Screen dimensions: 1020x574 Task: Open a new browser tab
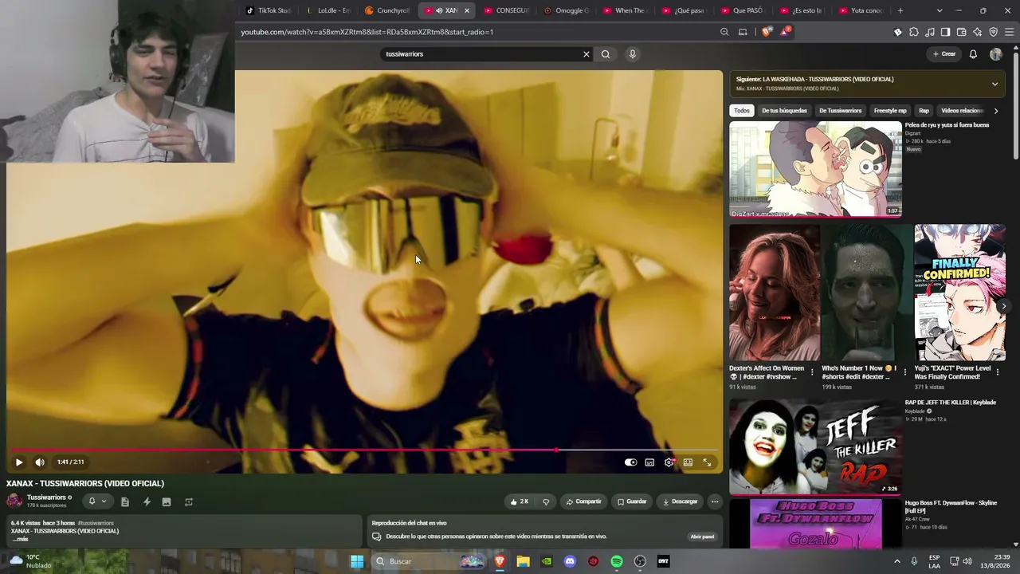(x=900, y=10)
